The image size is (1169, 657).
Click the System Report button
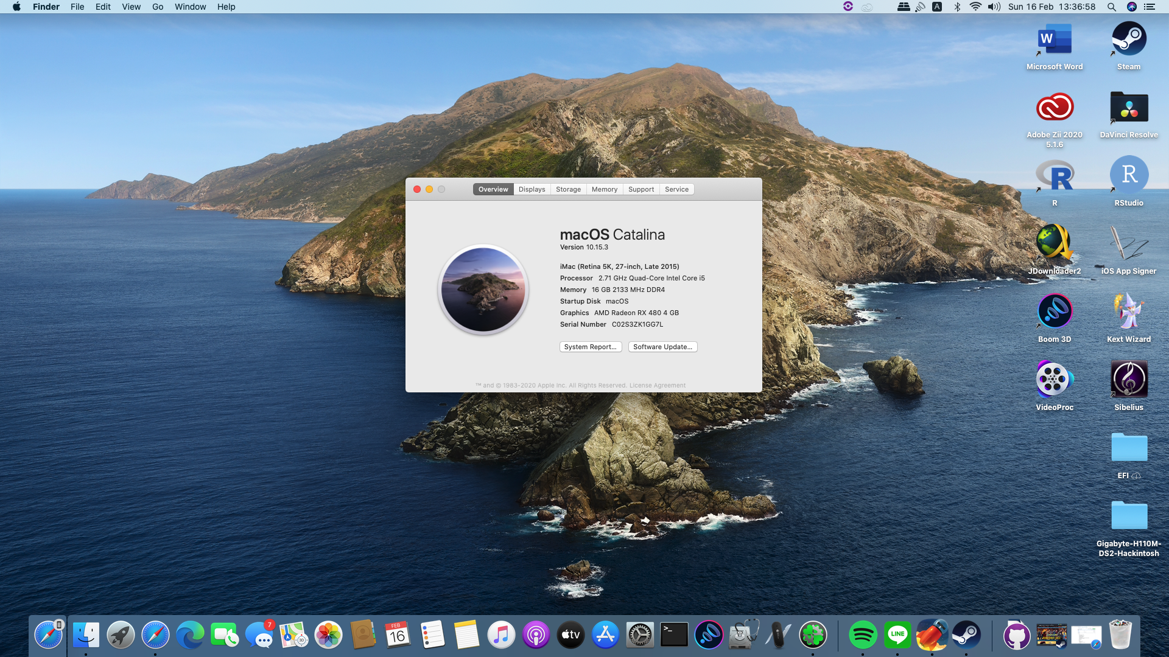[x=591, y=347]
